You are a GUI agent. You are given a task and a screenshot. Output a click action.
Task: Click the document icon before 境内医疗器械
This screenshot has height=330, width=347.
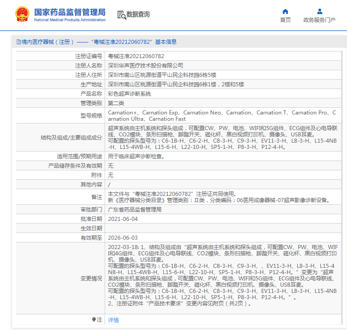tap(19, 42)
